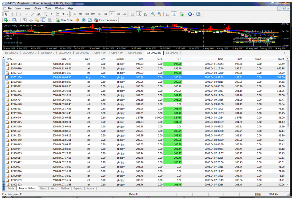This screenshot has width=292, height=198.
Task: Expand the Indicators dropdown arrow
Action: coord(185,14)
